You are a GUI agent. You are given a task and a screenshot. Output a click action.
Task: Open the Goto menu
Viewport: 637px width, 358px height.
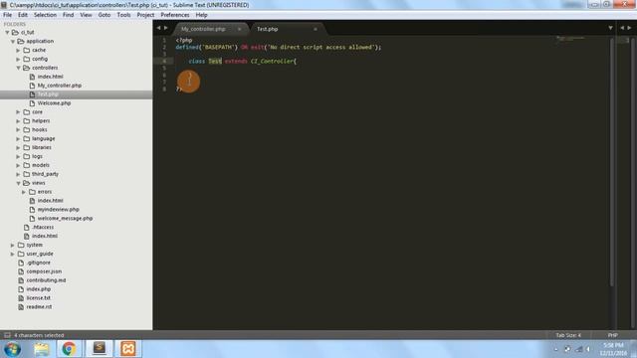click(x=104, y=15)
